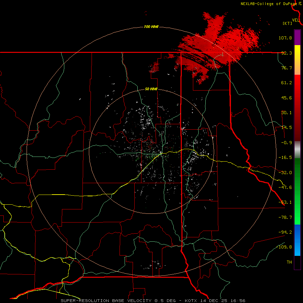Click the 107.8 legend value
Viewport: 303px width, 303px height.
tap(285, 38)
